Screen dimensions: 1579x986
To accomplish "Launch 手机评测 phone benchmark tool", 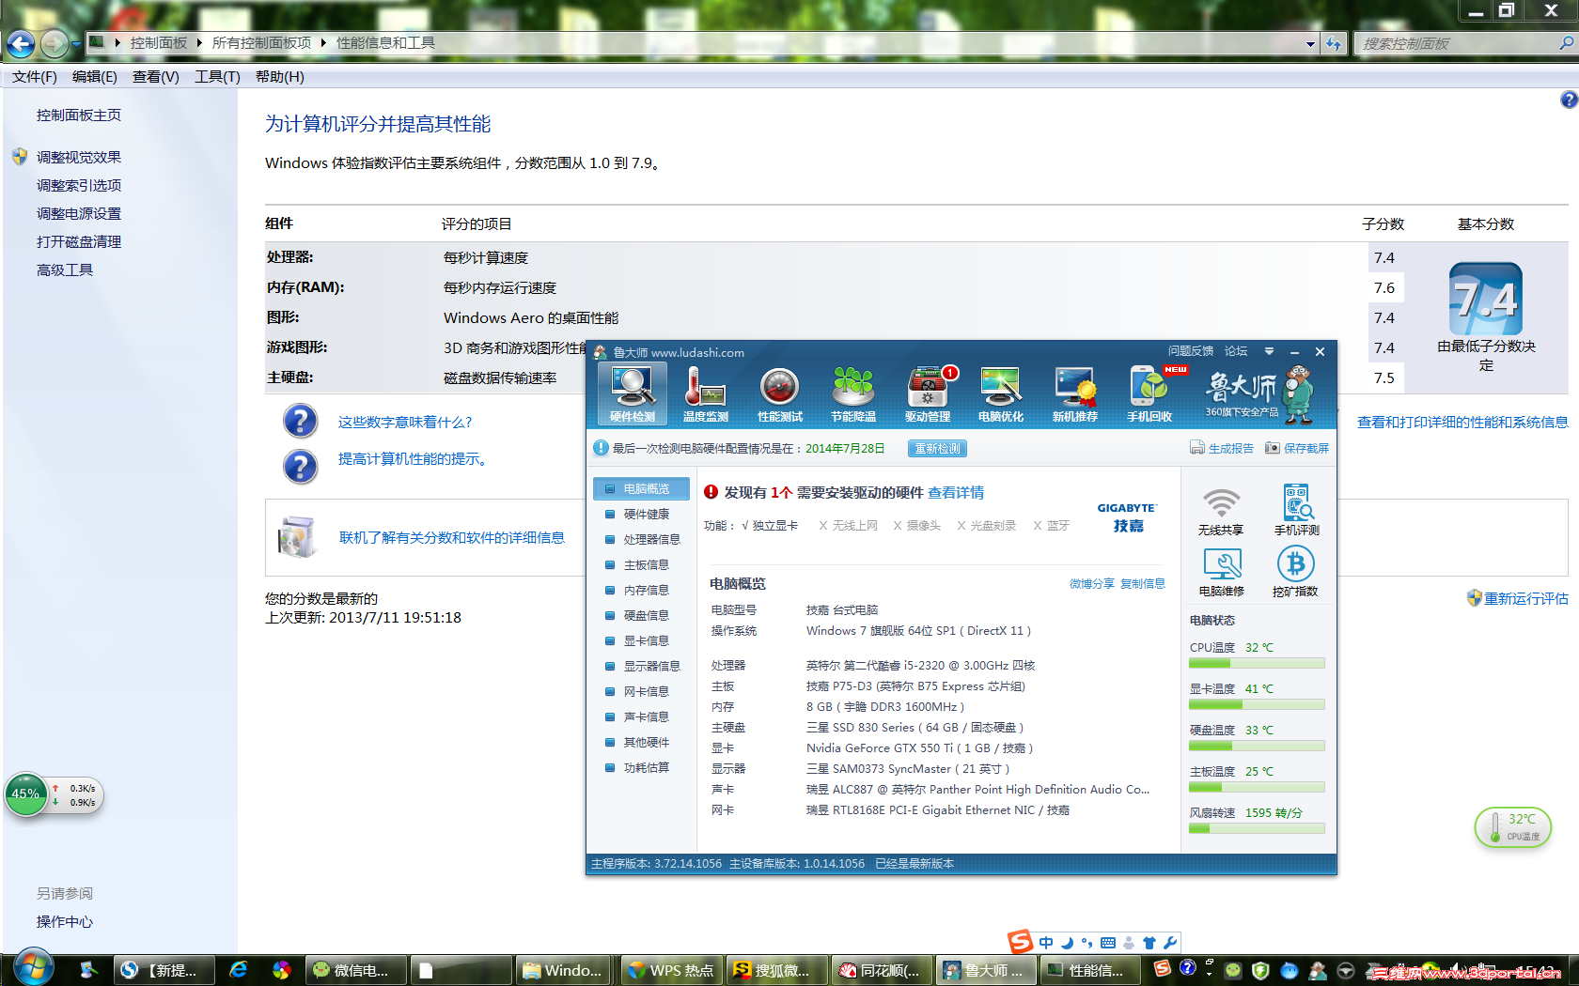I will pyautogui.click(x=1297, y=511).
